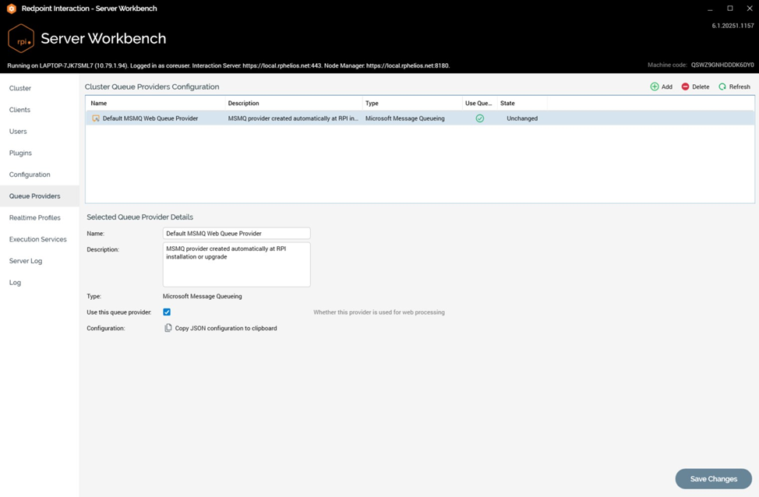Click the green Refresh icon
This screenshot has height=497, width=759.
(722, 86)
